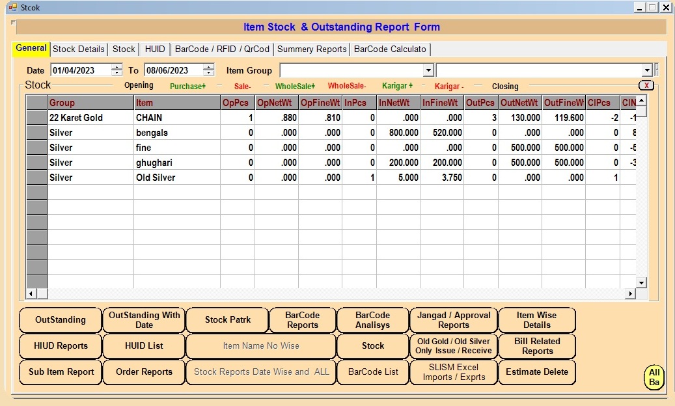Click the round yellow All Ba button

click(654, 377)
